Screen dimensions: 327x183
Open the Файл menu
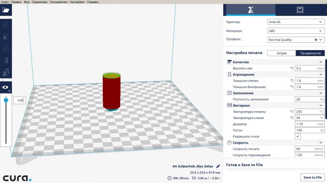[5, 2]
